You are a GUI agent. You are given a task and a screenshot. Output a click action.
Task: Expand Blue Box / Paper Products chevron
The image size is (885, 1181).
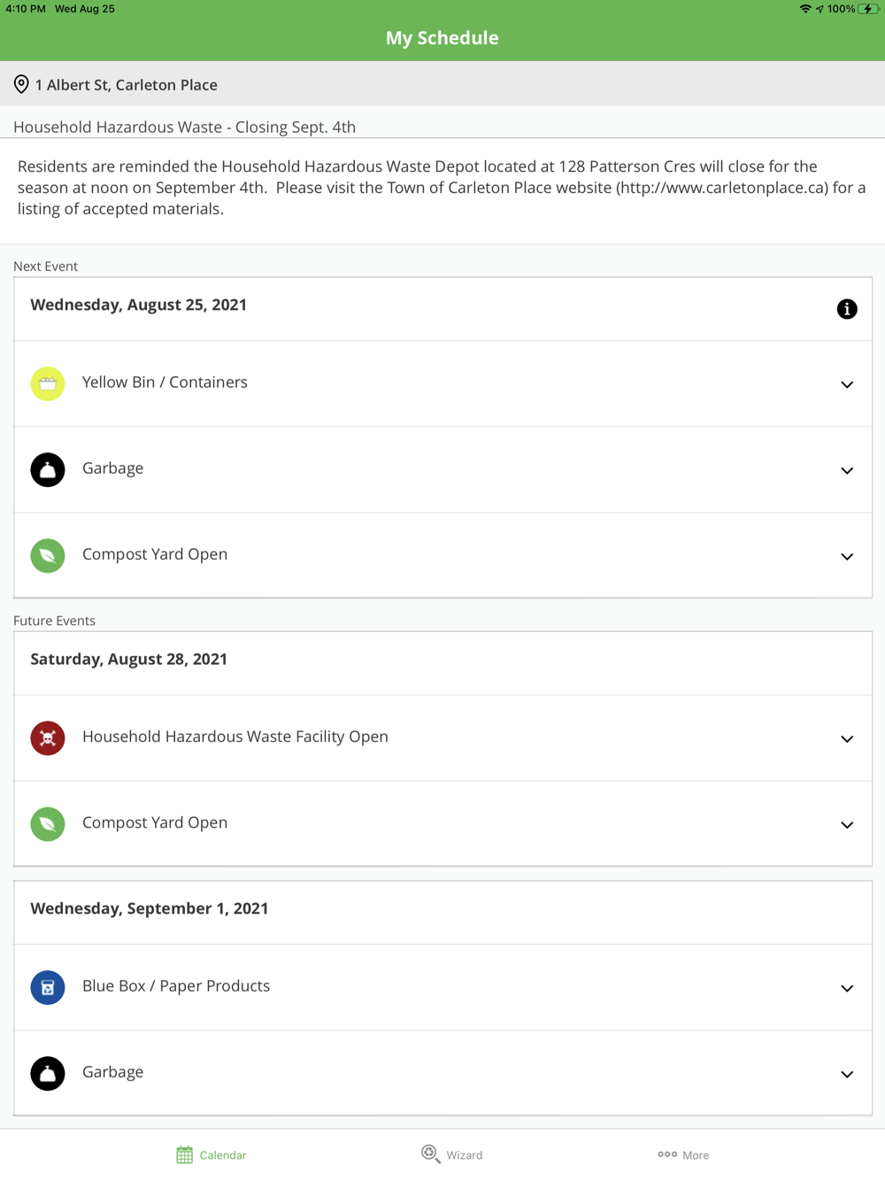847,989
